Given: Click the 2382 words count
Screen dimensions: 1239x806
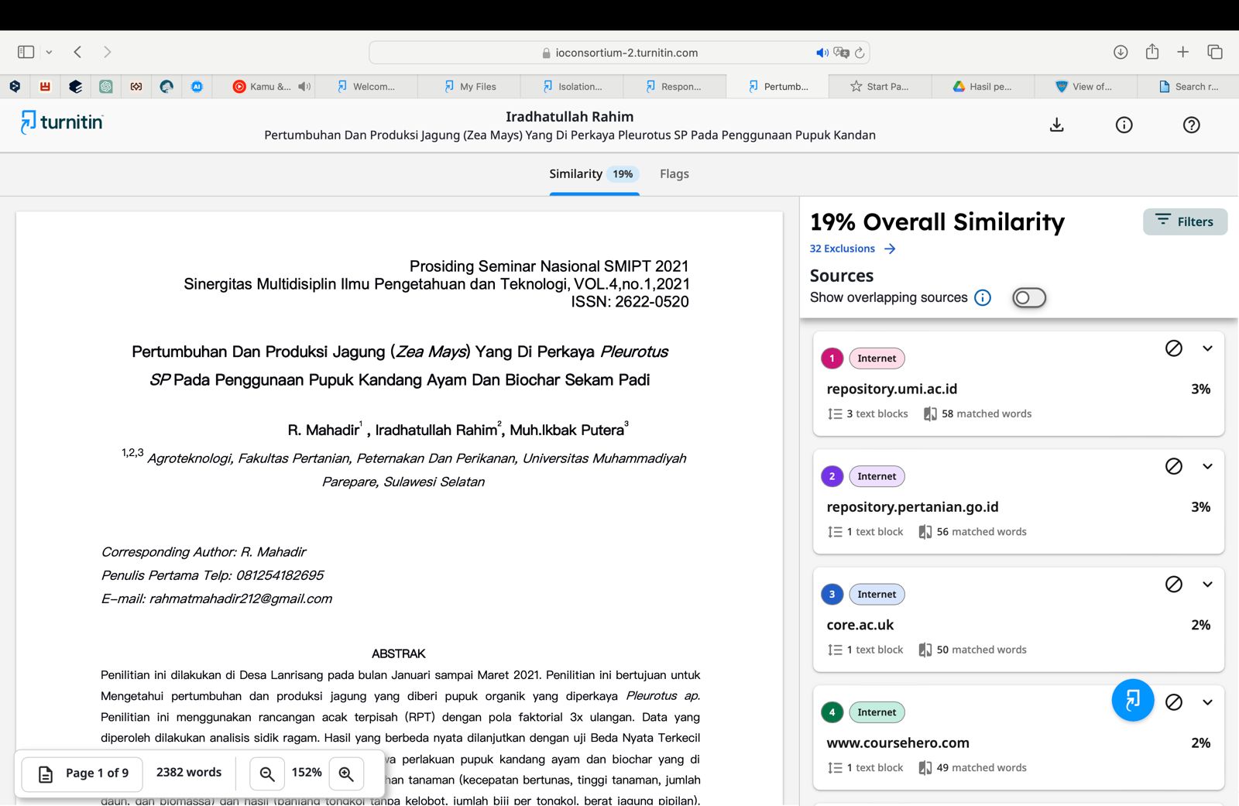Looking at the screenshot, I should tap(189, 773).
